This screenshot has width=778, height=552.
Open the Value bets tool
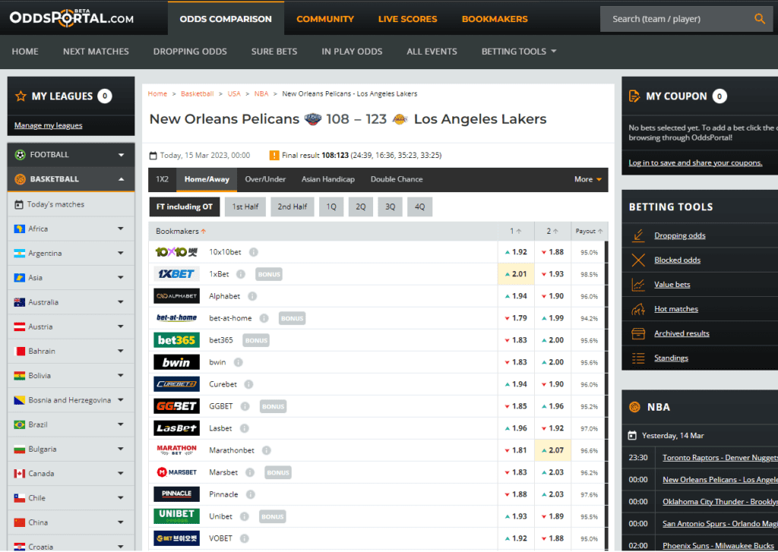point(673,284)
